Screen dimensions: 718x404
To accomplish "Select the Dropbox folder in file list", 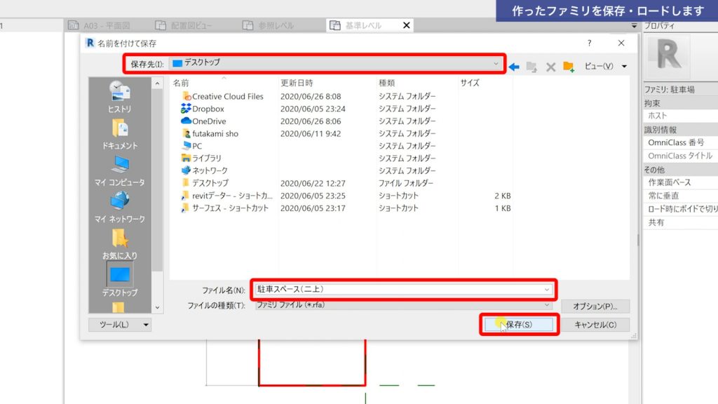I will (208, 109).
